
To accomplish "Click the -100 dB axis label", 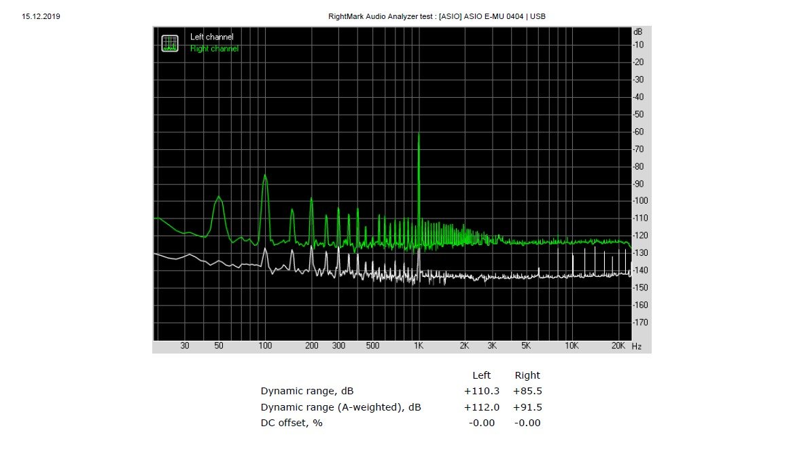I will (641, 201).
